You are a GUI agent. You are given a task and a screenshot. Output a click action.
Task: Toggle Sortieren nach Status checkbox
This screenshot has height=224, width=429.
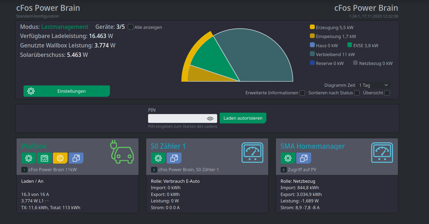[x=357, y=93]
